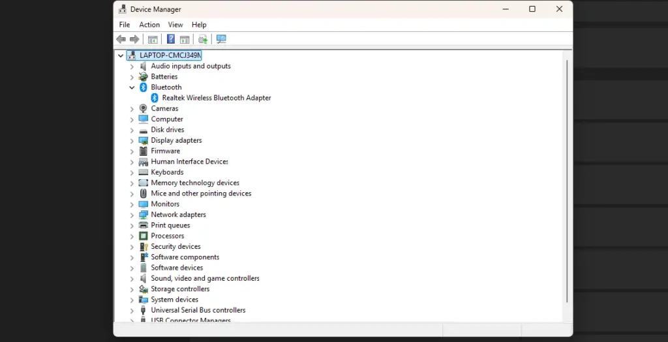Open the Action menu

click(149, 25)
